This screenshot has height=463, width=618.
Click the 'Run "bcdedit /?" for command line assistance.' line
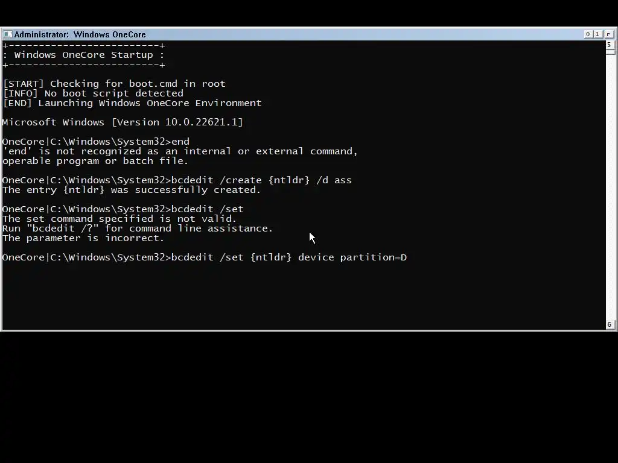coord(138,228)
